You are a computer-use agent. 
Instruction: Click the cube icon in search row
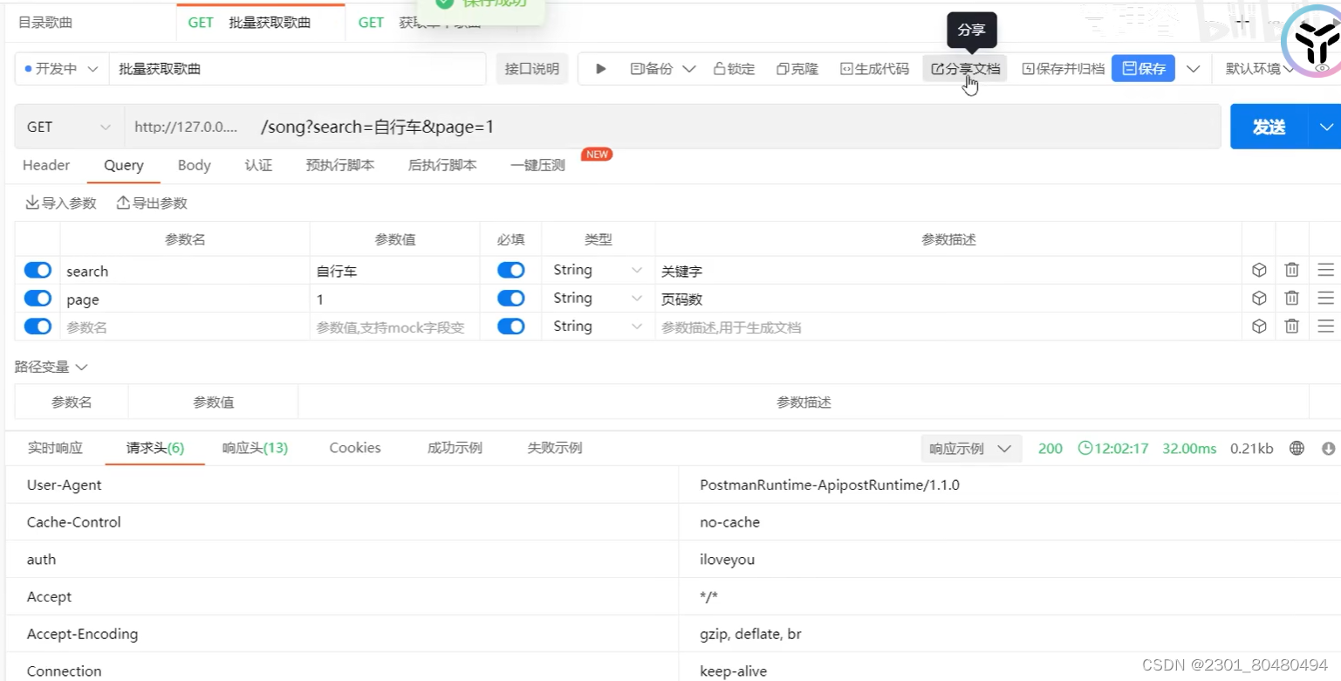pos(1259,271)
